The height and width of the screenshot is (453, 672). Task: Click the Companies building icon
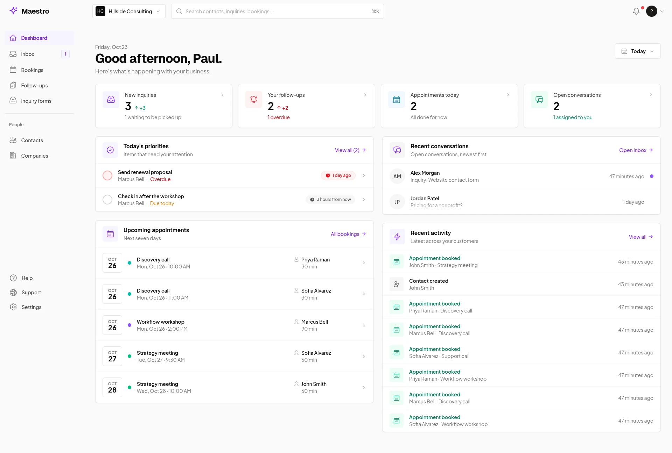point(13,156)
